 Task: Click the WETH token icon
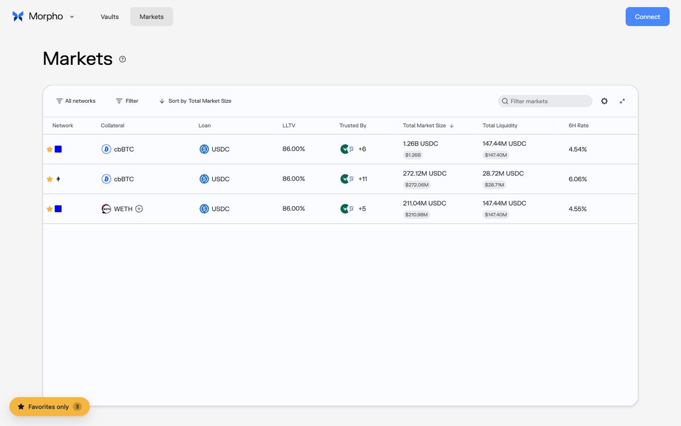tap(106, 209)
